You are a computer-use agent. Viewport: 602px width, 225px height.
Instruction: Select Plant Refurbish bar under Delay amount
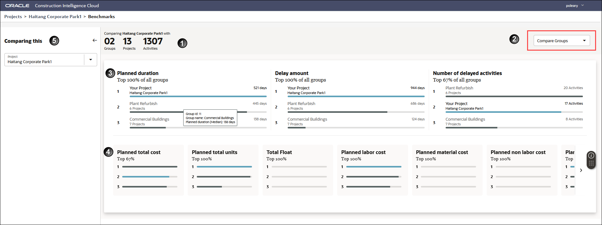point(356,112)
